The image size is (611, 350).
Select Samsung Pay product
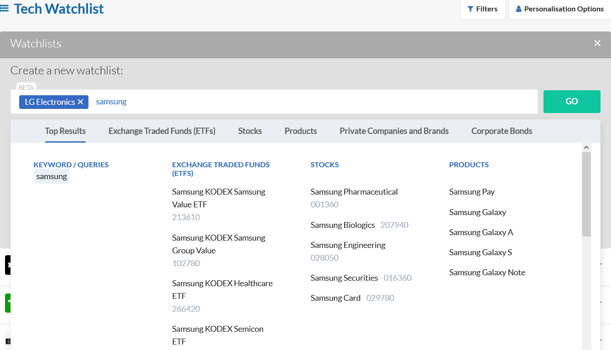point(472,192)
